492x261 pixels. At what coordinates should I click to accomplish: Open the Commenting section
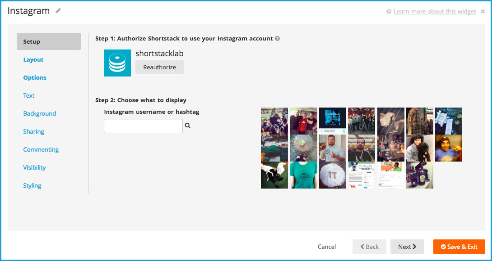41,149
